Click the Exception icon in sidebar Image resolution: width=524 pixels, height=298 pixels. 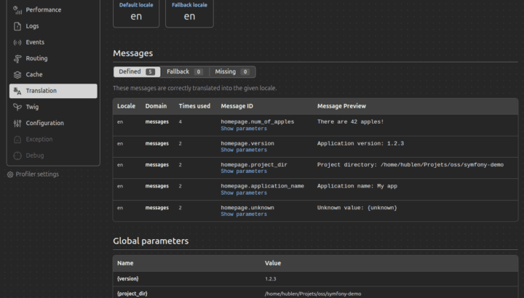tap(17, 140)
